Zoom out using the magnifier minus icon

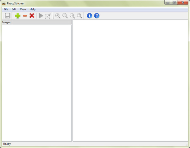tap(65, 16)
